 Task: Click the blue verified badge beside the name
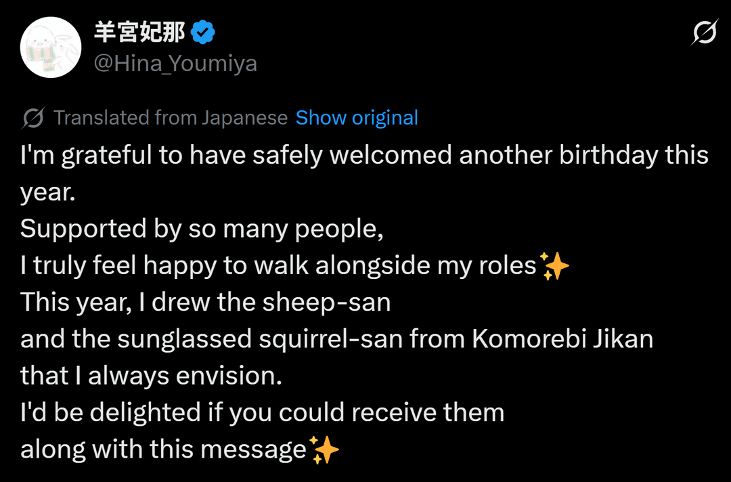point(202,32)
